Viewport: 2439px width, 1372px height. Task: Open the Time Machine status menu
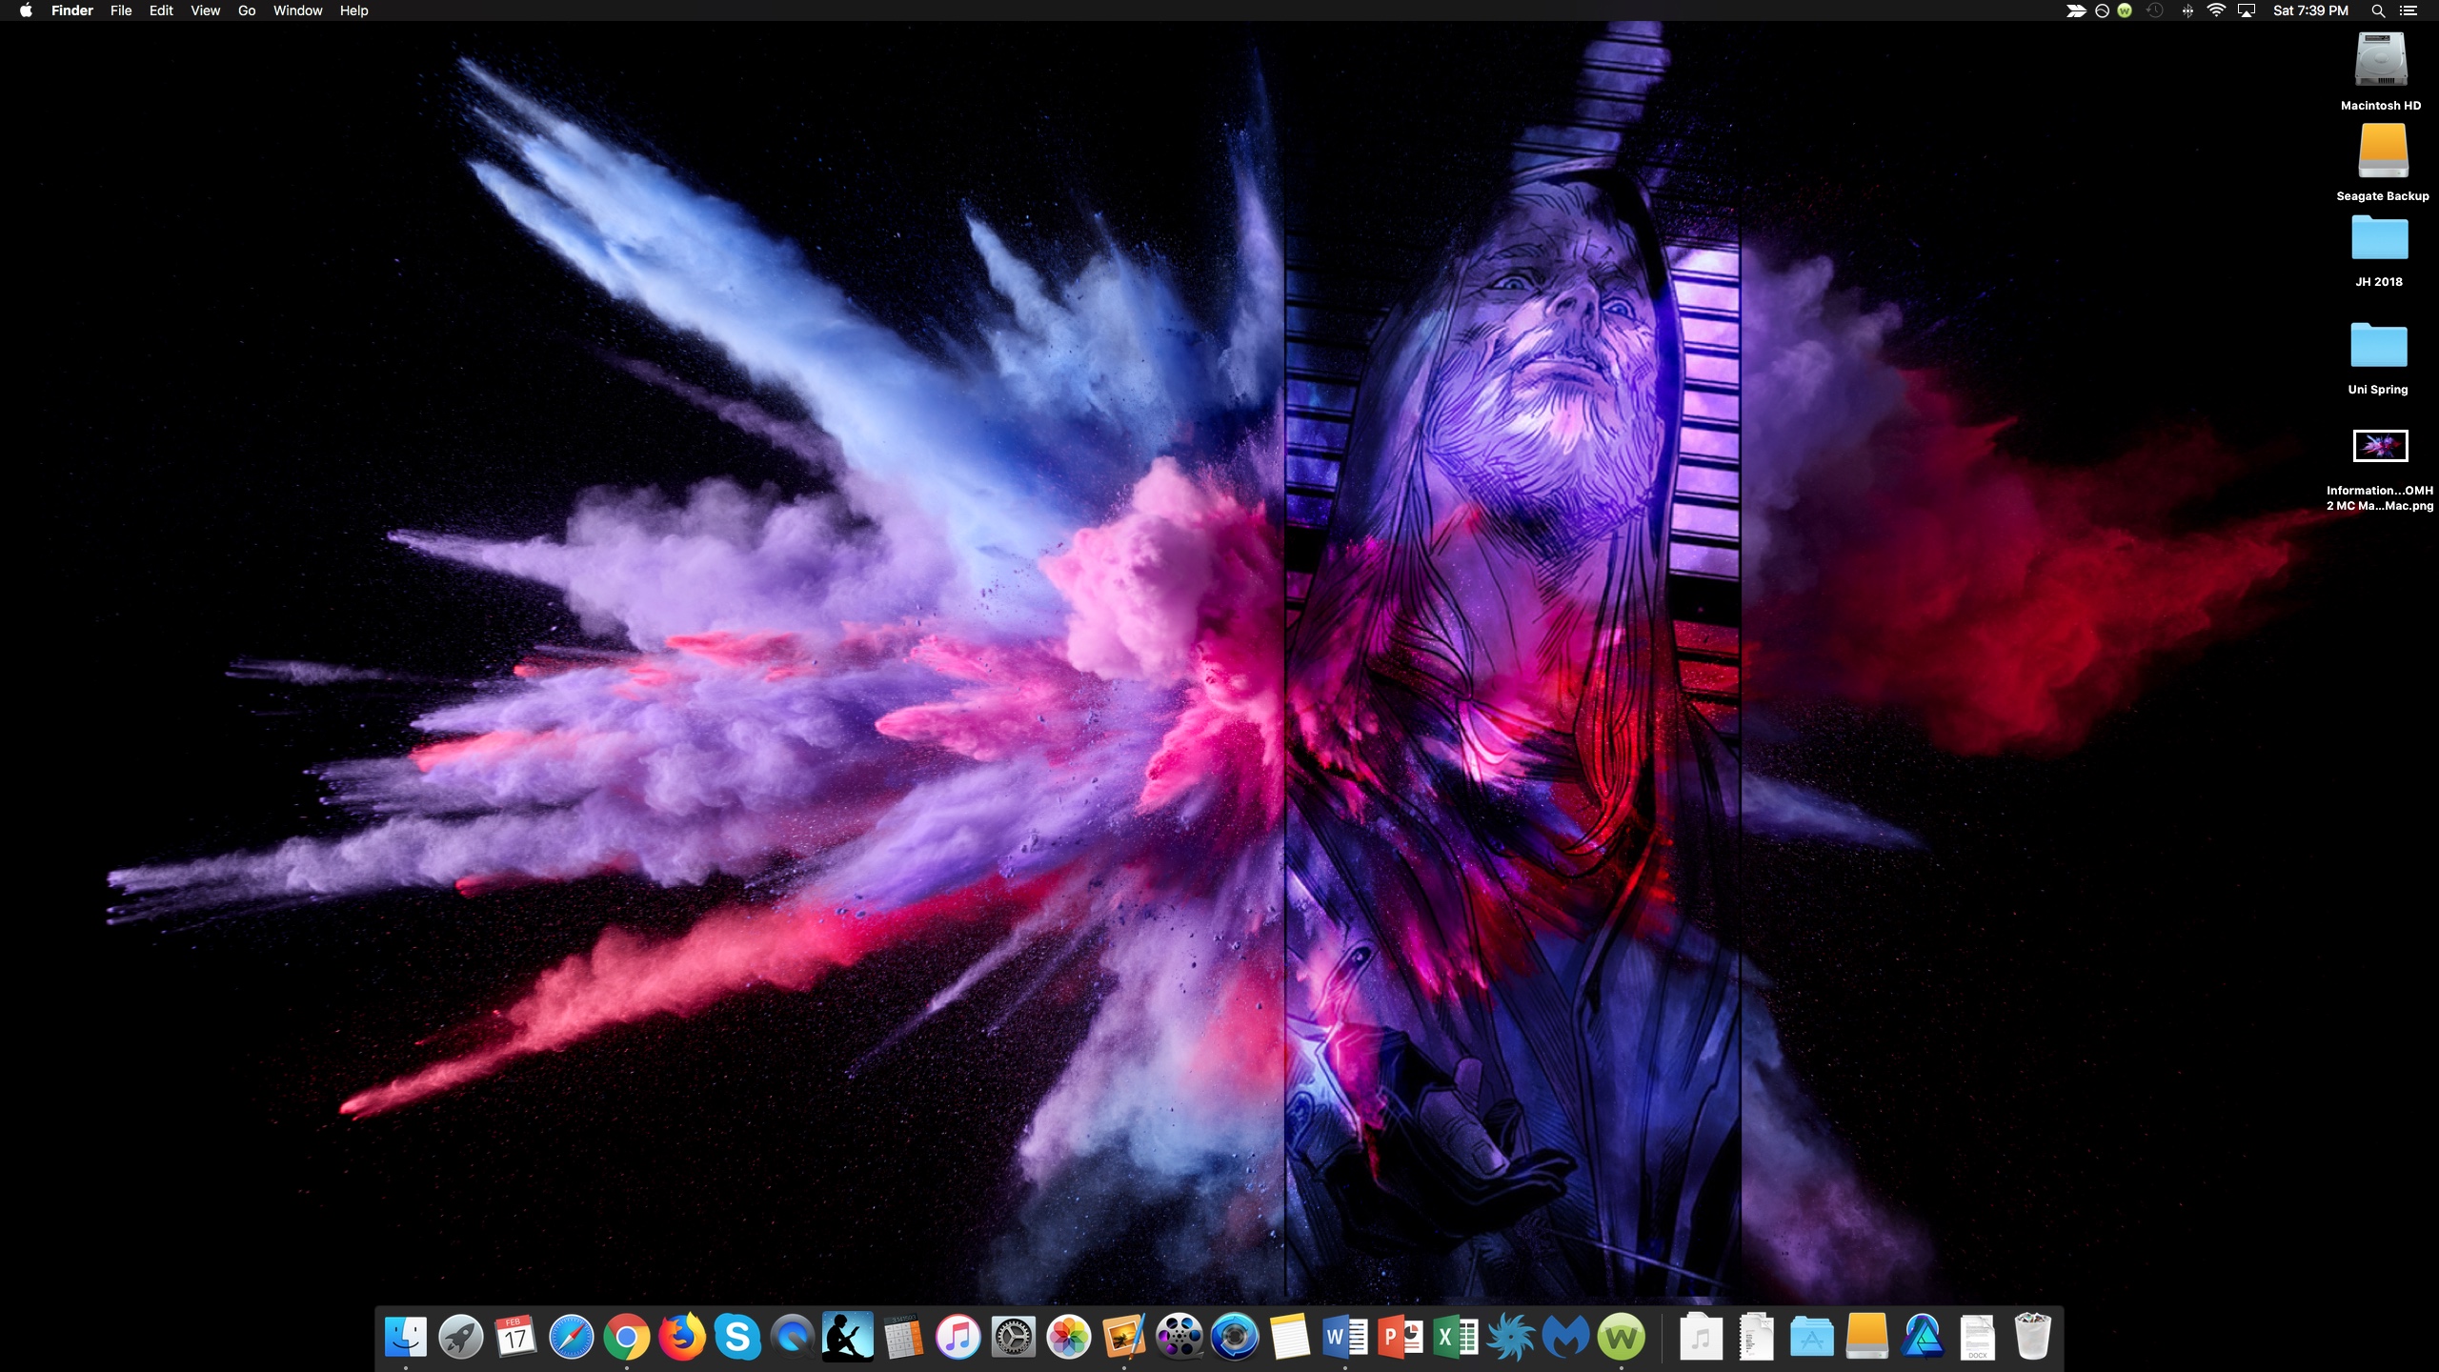click(2155, 10)
